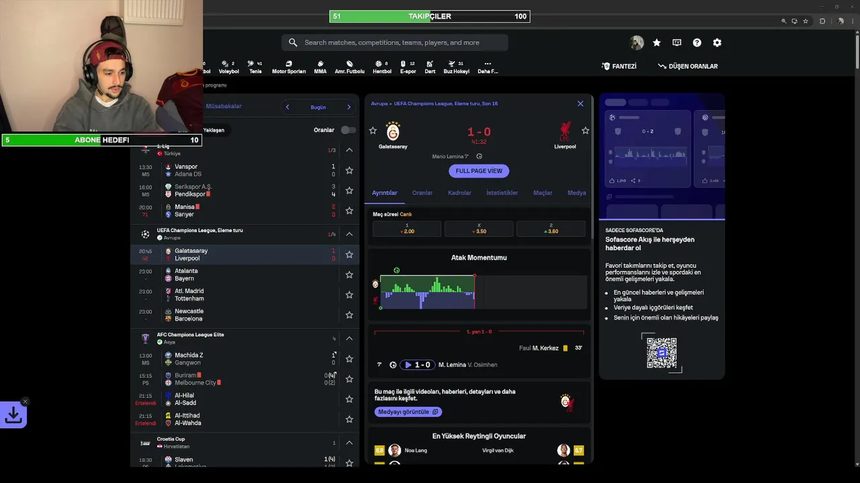This screenshot has height=483, width=860.
Task: Favorite the Serikspor vs Pendikspor match
Action: click(x=349, y=191)
